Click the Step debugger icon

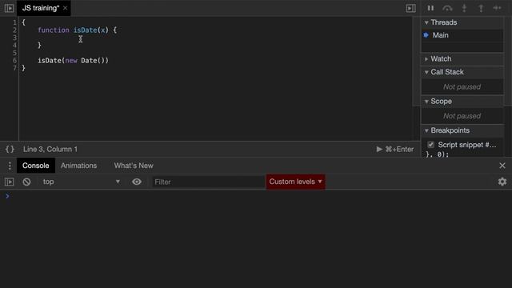coord(497,8)
